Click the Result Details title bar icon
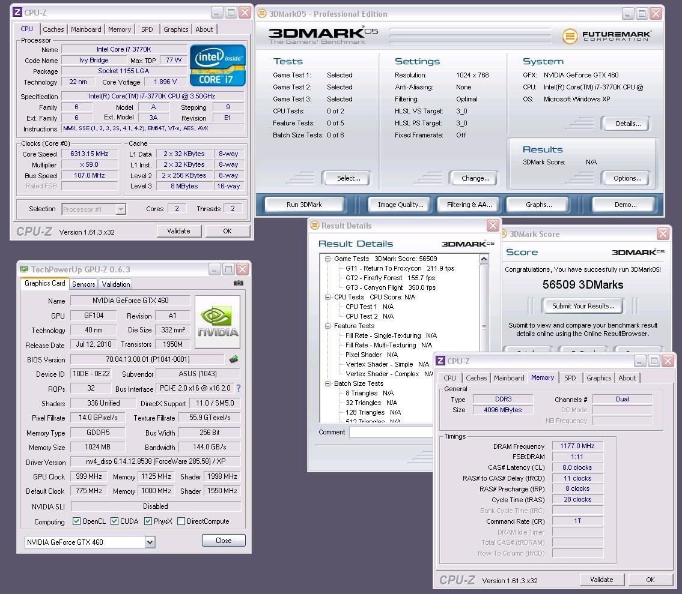 click(x=314, y=226)
